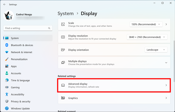Open Personalization settings
This screenshot has width=175, height=112.
click(x=28, y=59)
